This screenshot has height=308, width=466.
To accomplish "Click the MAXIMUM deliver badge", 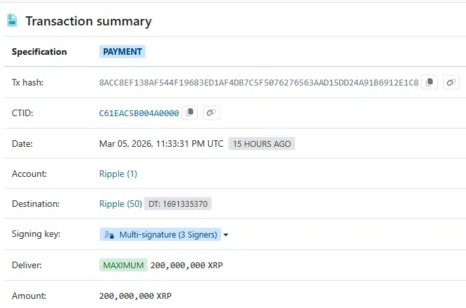I will point(123,265).
